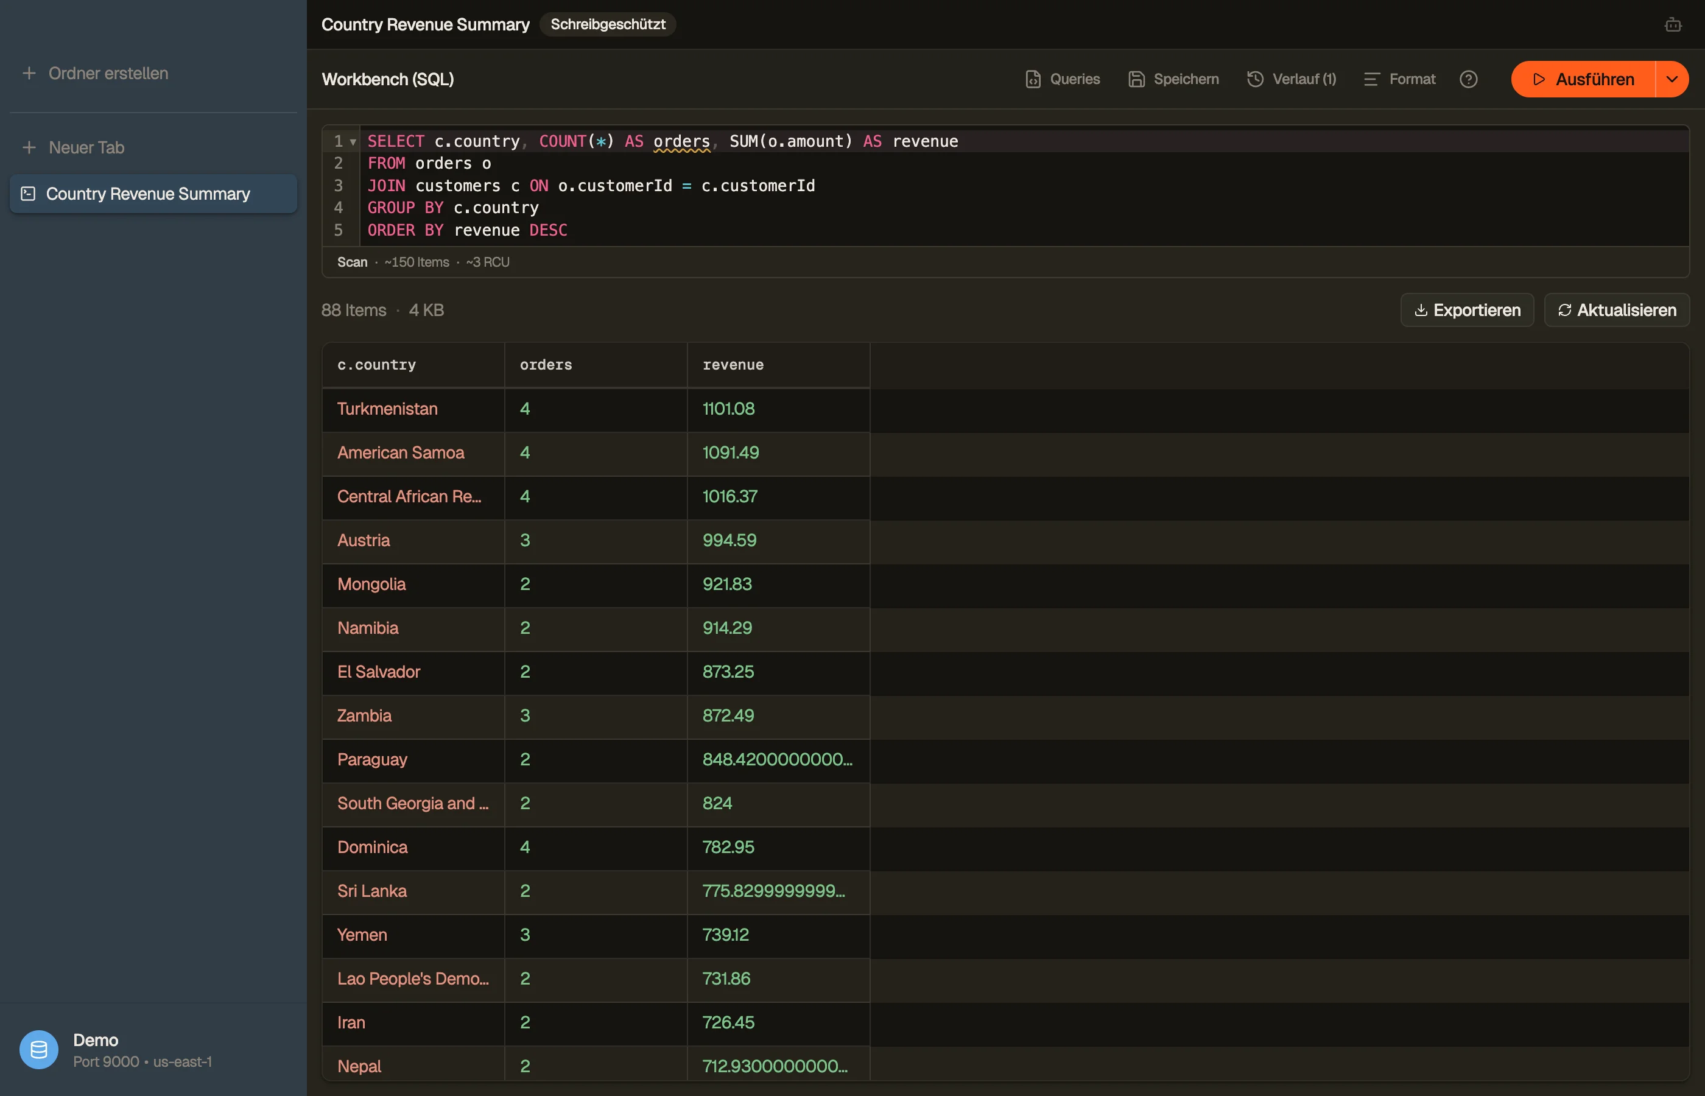Expand the Ausführen dropdown arrow
The width and height of the screenshot is (1705, 1096).
pyautogui.click(x=1672, y=79)
